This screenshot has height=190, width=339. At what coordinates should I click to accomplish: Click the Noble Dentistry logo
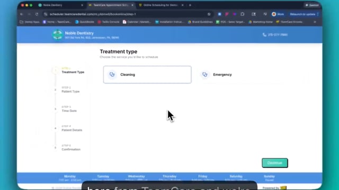click(x=58, y=35)
